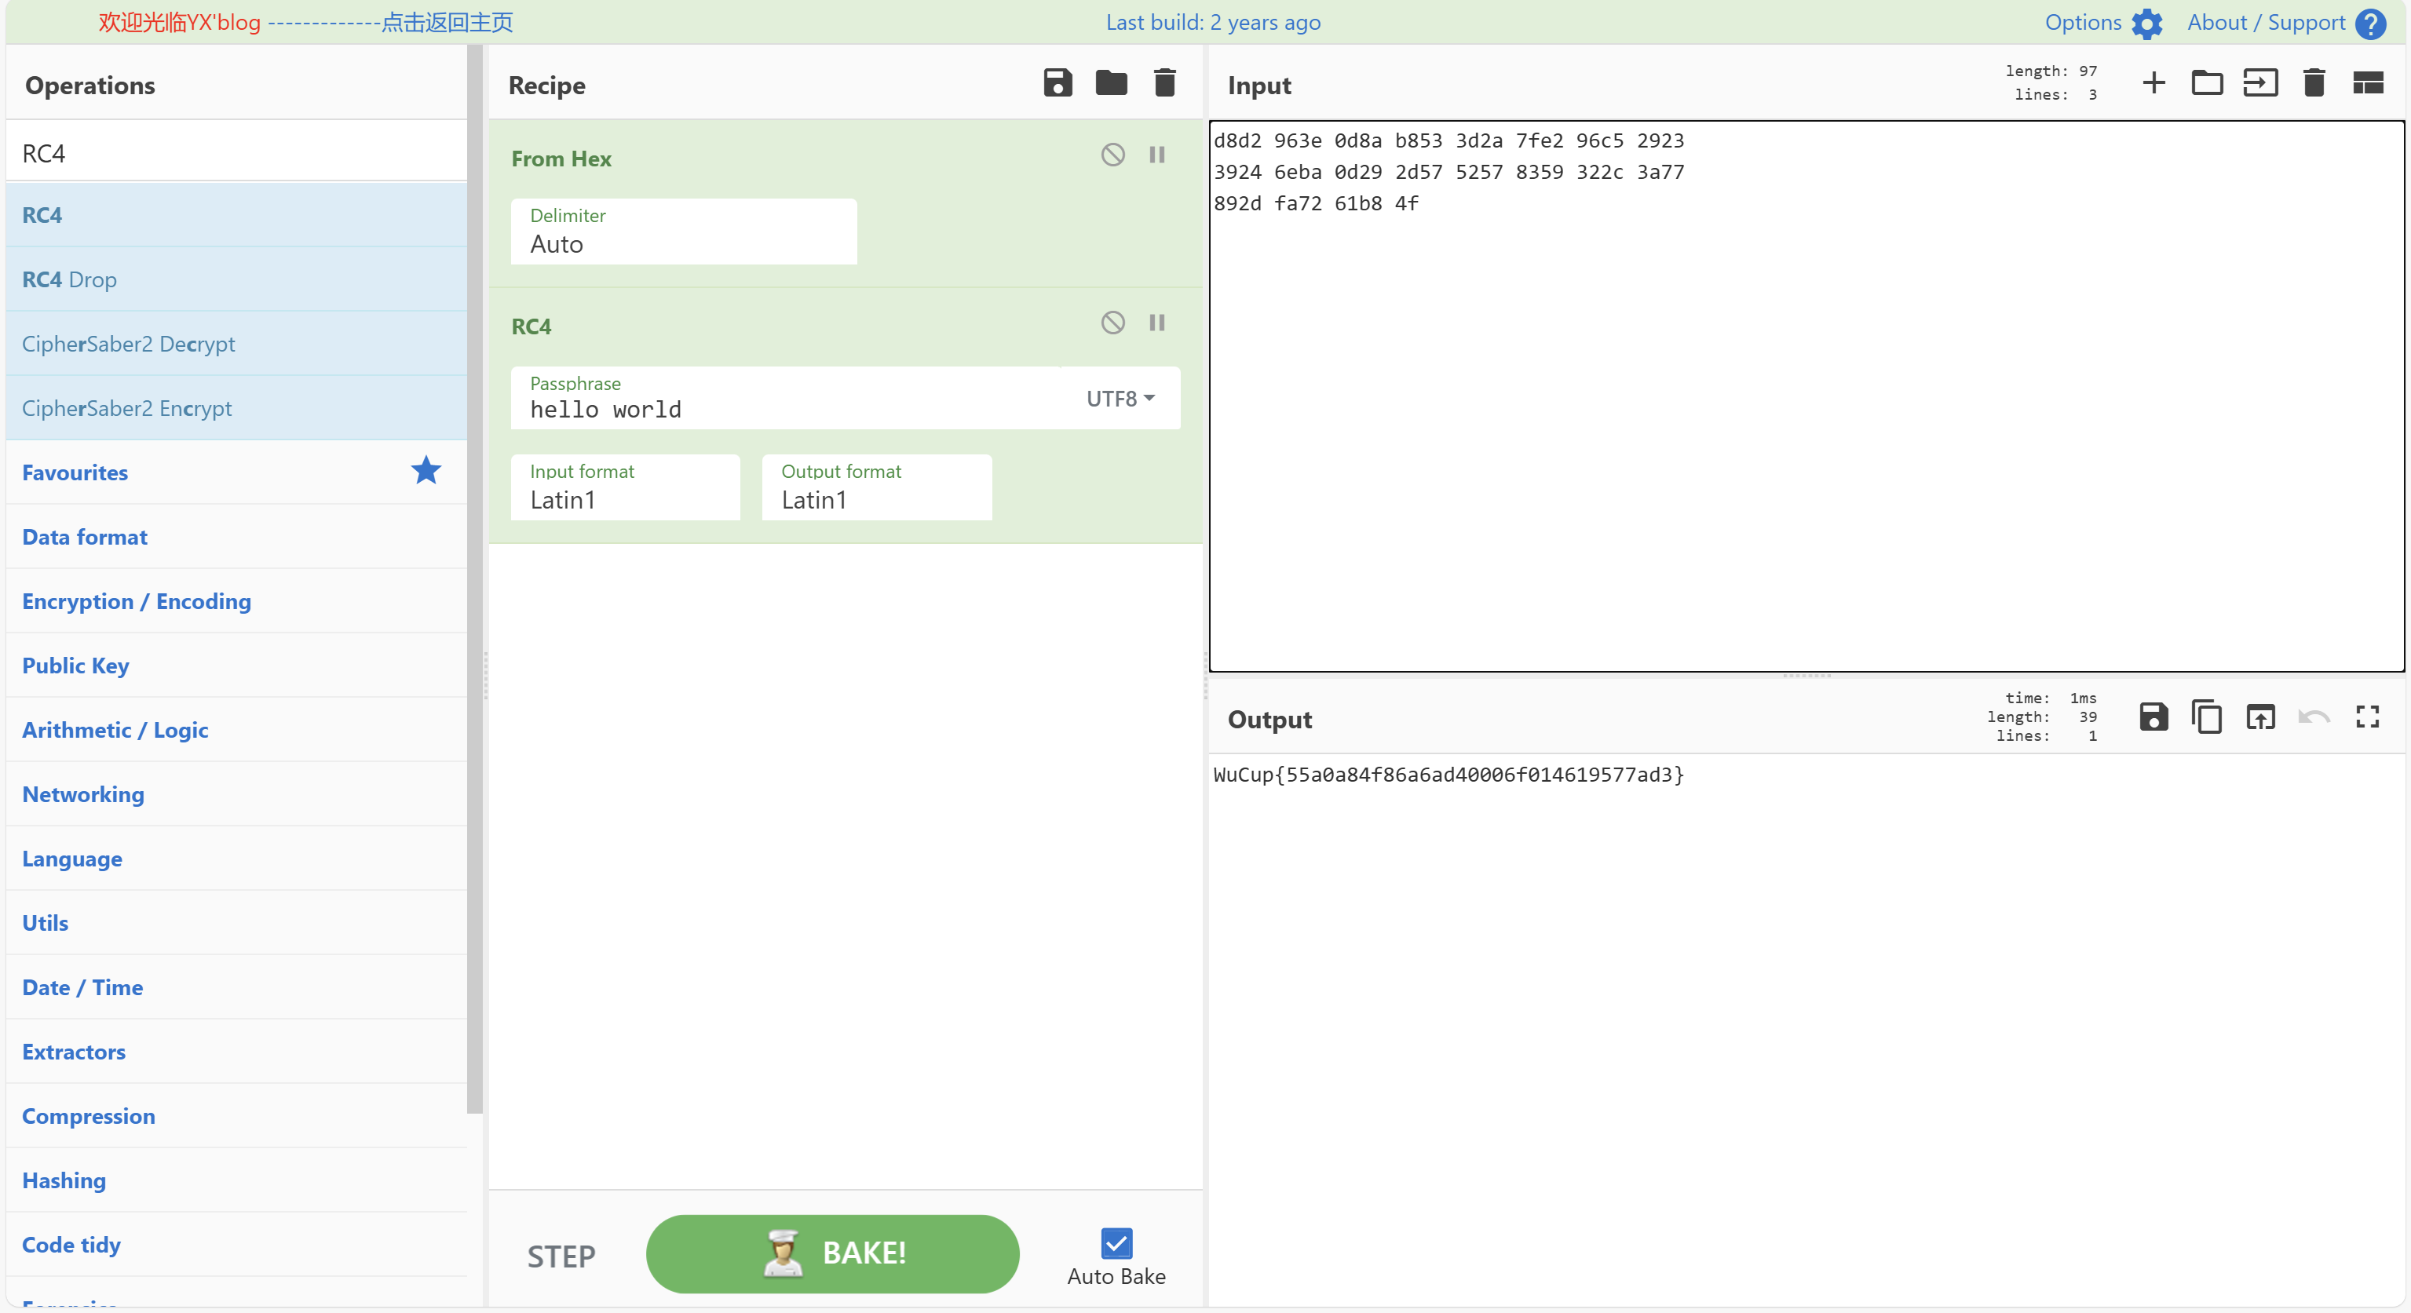Reset the pane layout icon
Viewport: 2411px width, 1313px height.
(2367, 83)
